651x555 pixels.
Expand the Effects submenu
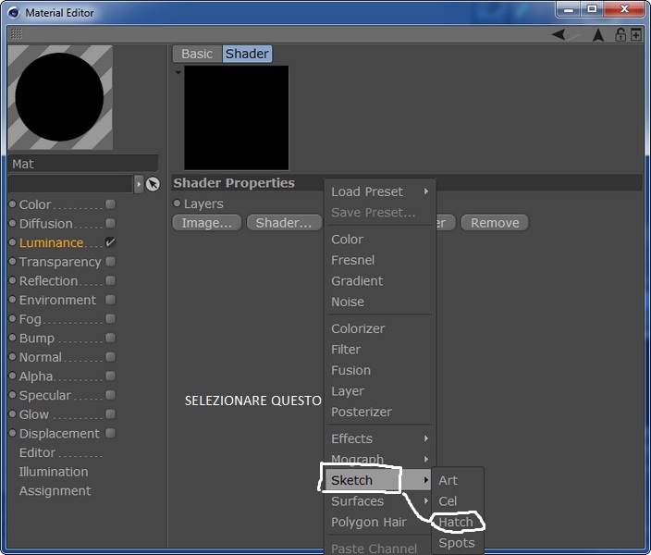point(379,438)
